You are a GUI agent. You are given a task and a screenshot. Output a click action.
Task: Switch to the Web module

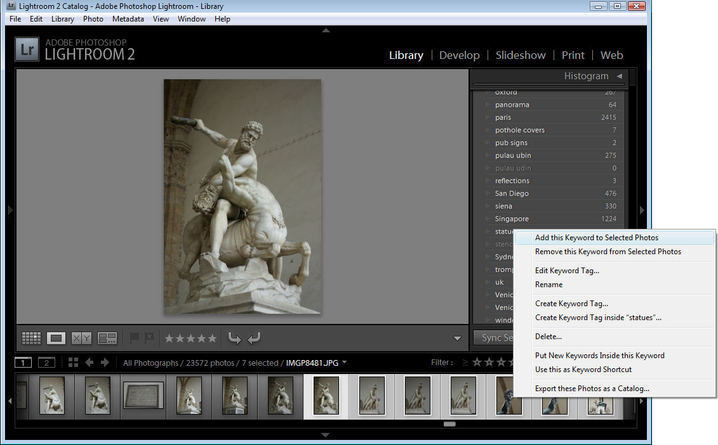coord(611,55)
